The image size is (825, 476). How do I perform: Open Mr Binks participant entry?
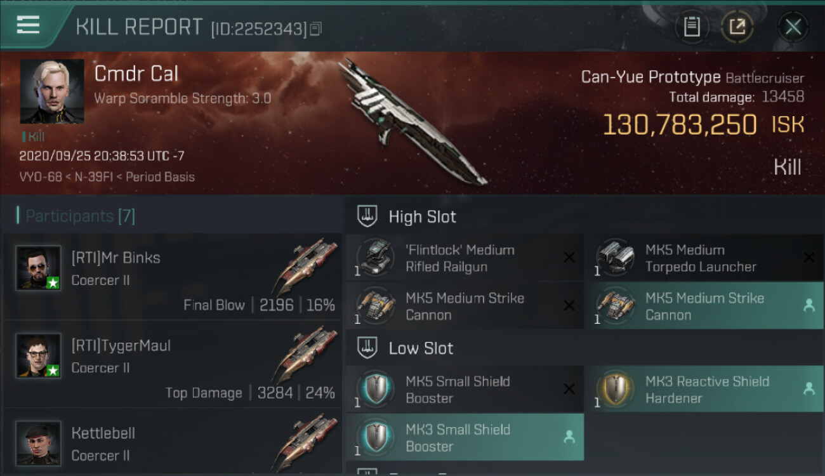172,277
